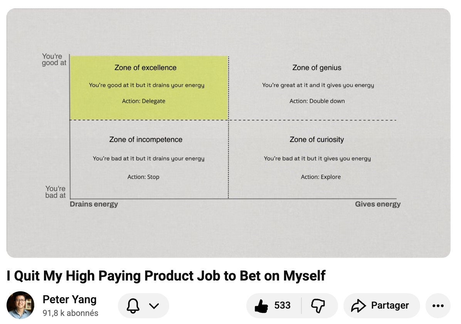Click the thumbs-up like icon
This screenshot has height=324, width=461.
(261, 306)
